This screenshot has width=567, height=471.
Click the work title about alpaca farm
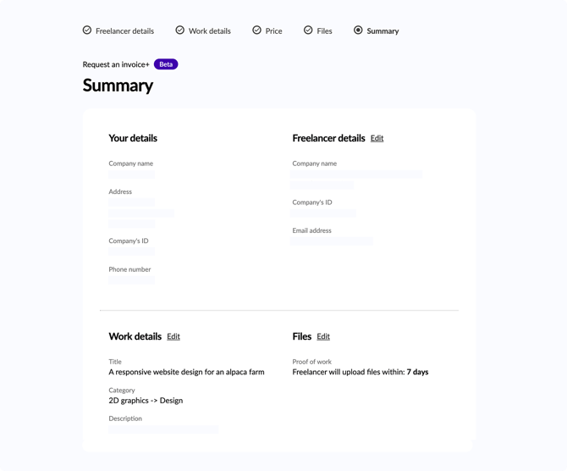[x=186, y=372]
